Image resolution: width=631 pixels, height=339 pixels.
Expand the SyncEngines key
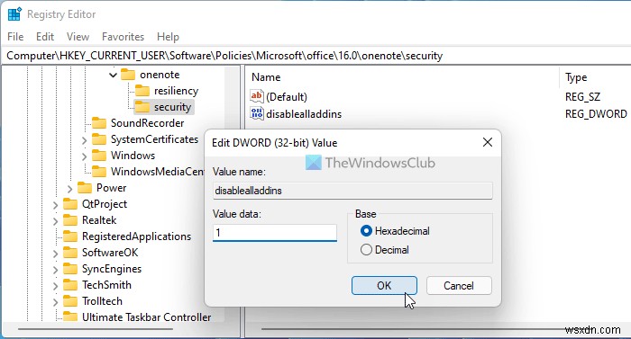click(56, 270)
